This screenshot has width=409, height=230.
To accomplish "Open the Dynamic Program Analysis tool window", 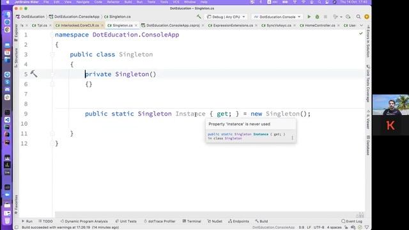I will [x=84, y=221].
